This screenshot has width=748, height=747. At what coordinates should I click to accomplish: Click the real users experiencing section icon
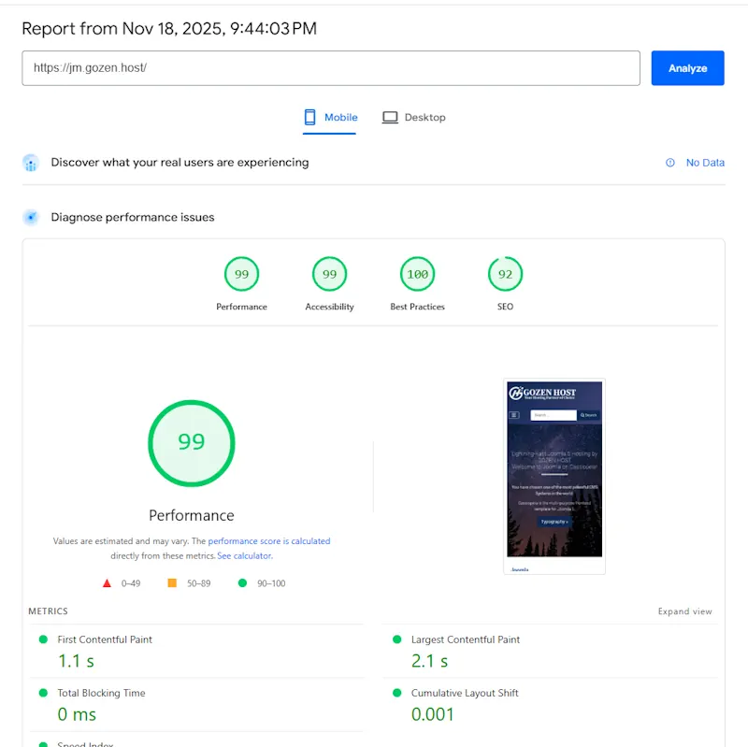coord(30,163)
